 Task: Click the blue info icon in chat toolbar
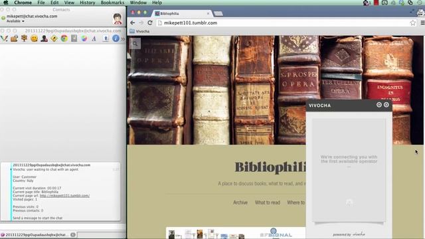tap(116, 39)
